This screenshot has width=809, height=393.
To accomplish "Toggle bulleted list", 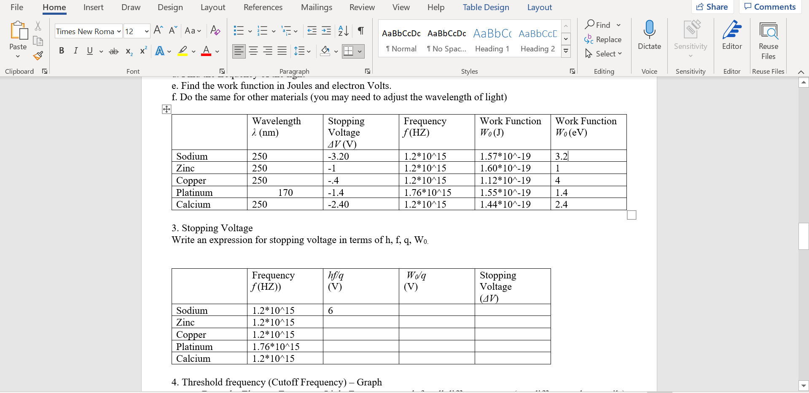I will (239, 30).
